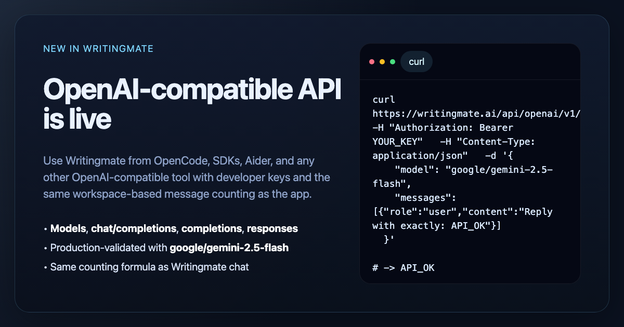This screenshot has width=624, height=327.
Task: Expand the messages array in the code
Action: pyautogui.click(x=462, y=211)
